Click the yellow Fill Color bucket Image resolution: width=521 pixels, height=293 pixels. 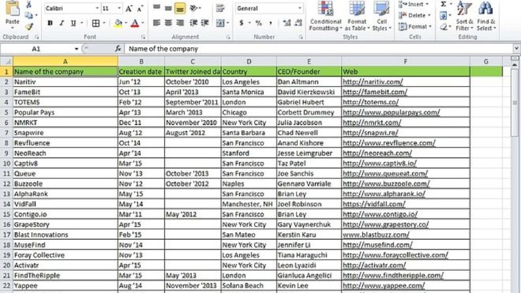[118, 23]
